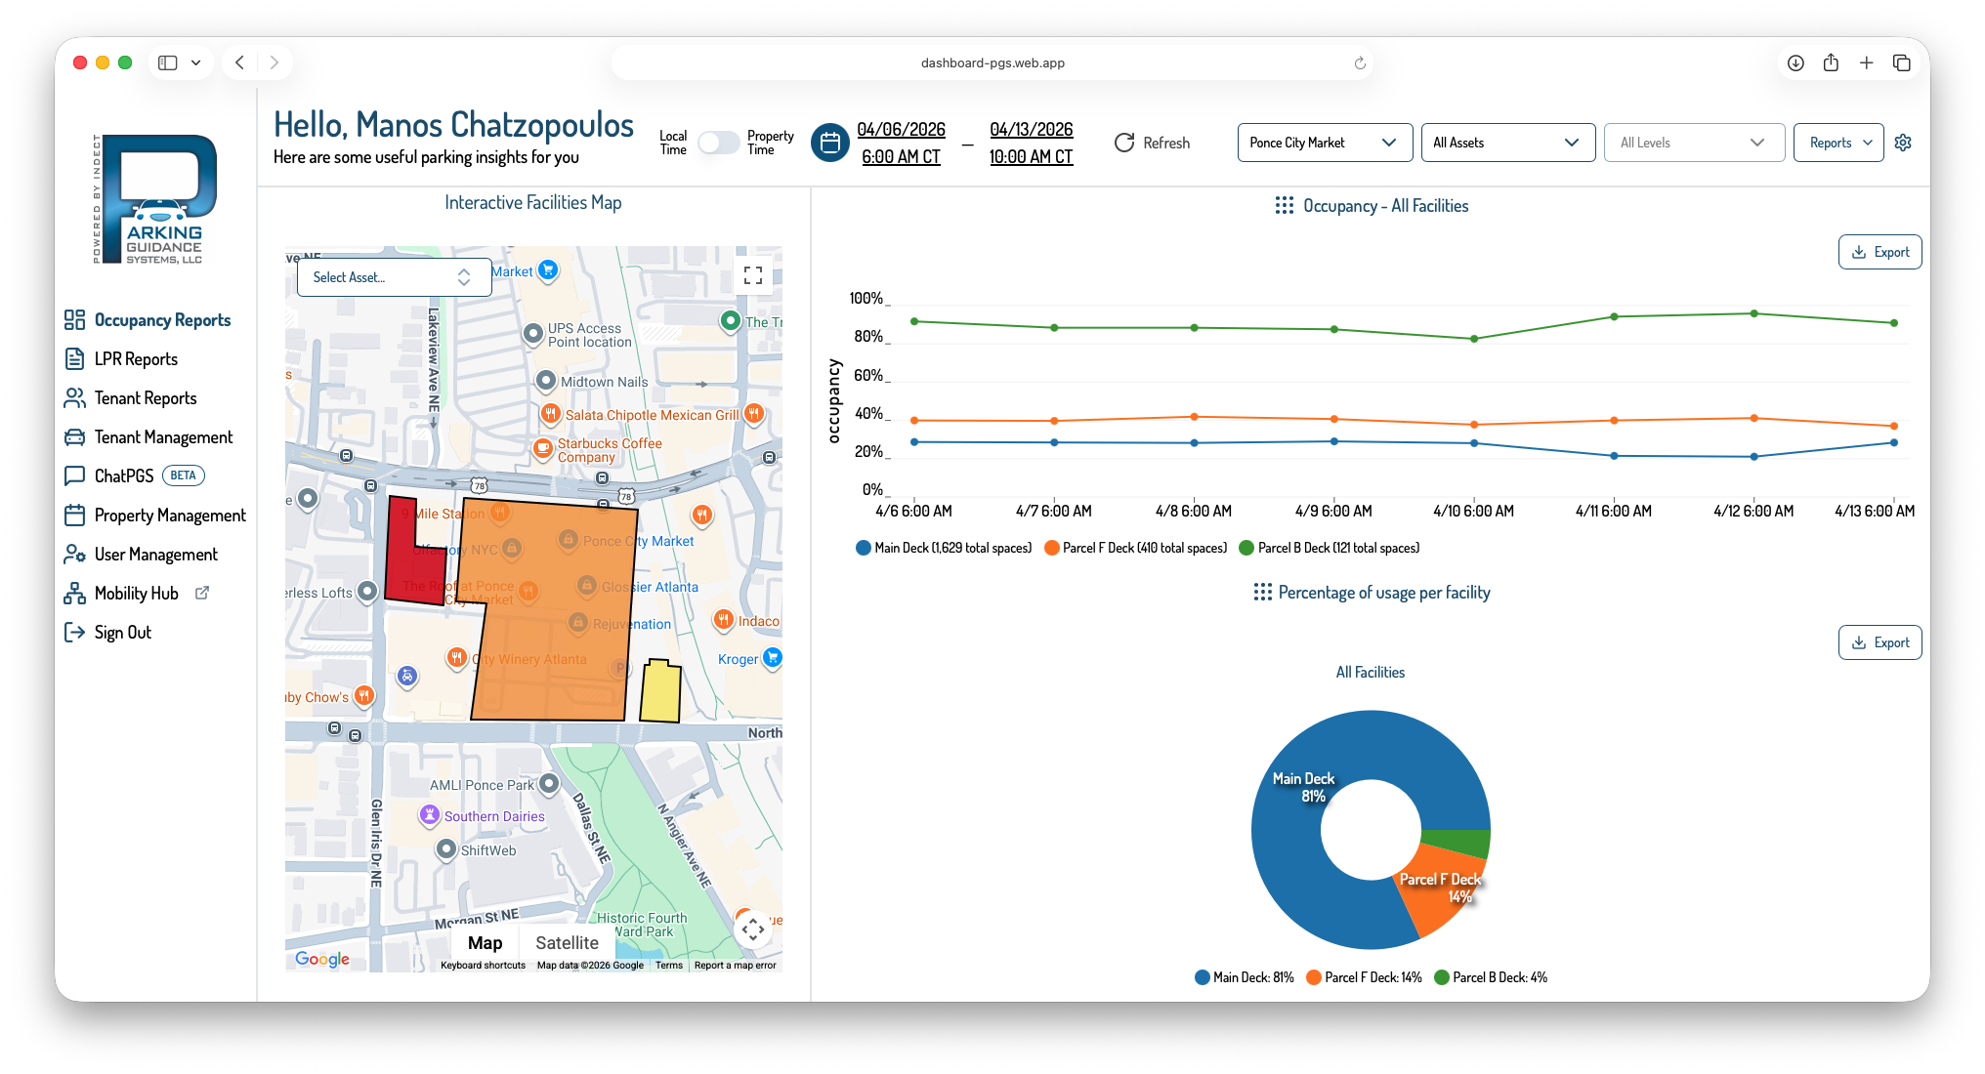
Task: Click the map camera pan control
Action: [752, 929]
